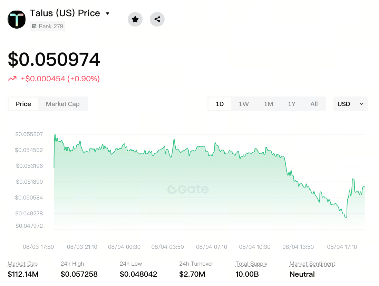
Task: Switch chart to 1W range
Action: (244, 104)
